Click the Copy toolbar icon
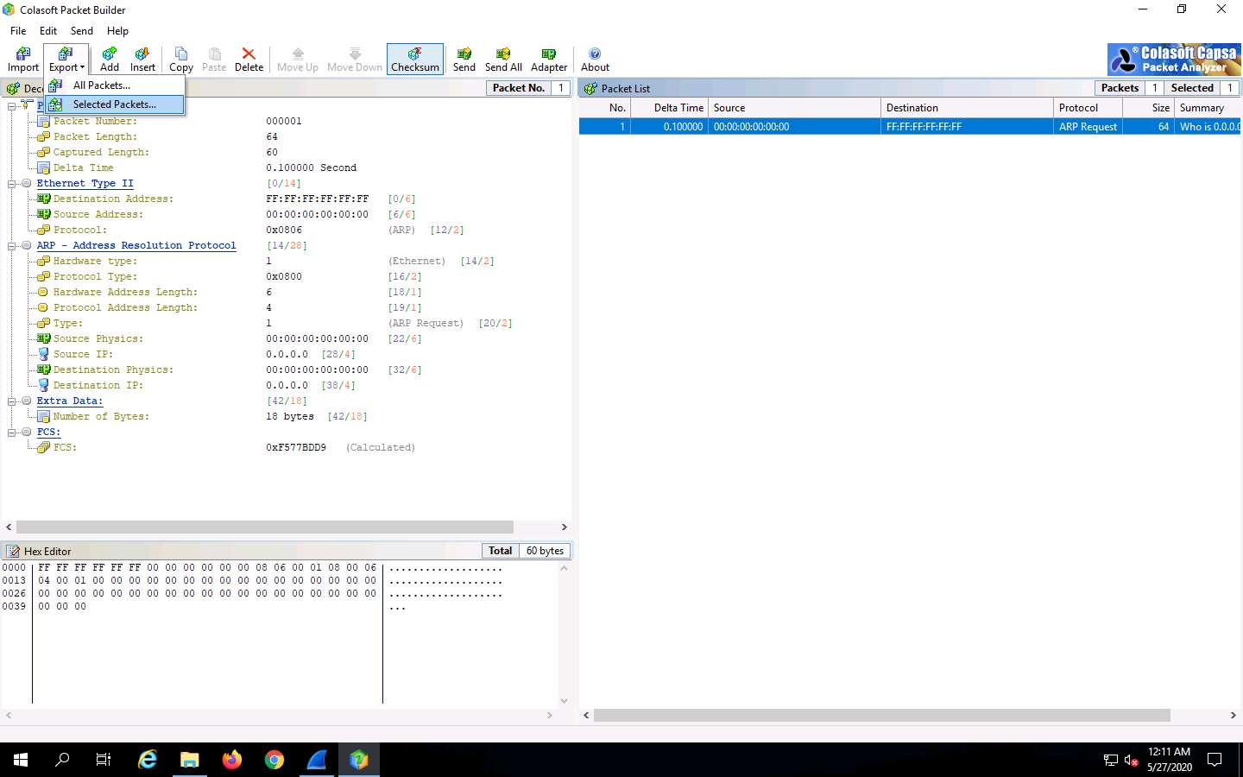 point(181,60)
